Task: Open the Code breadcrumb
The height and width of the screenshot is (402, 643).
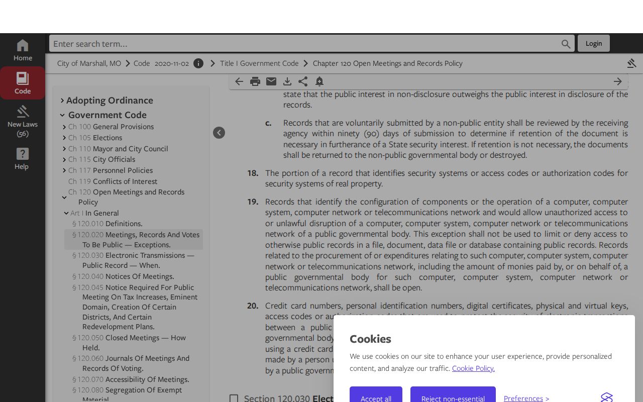Action: (142, 63)
